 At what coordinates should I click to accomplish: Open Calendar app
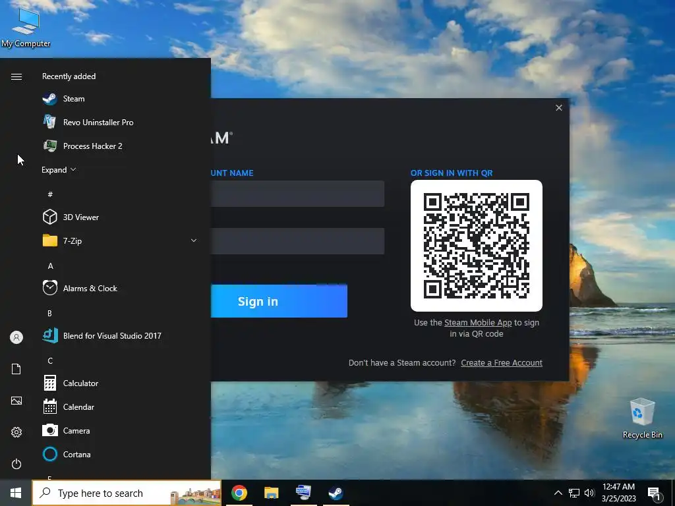[121, 407]
